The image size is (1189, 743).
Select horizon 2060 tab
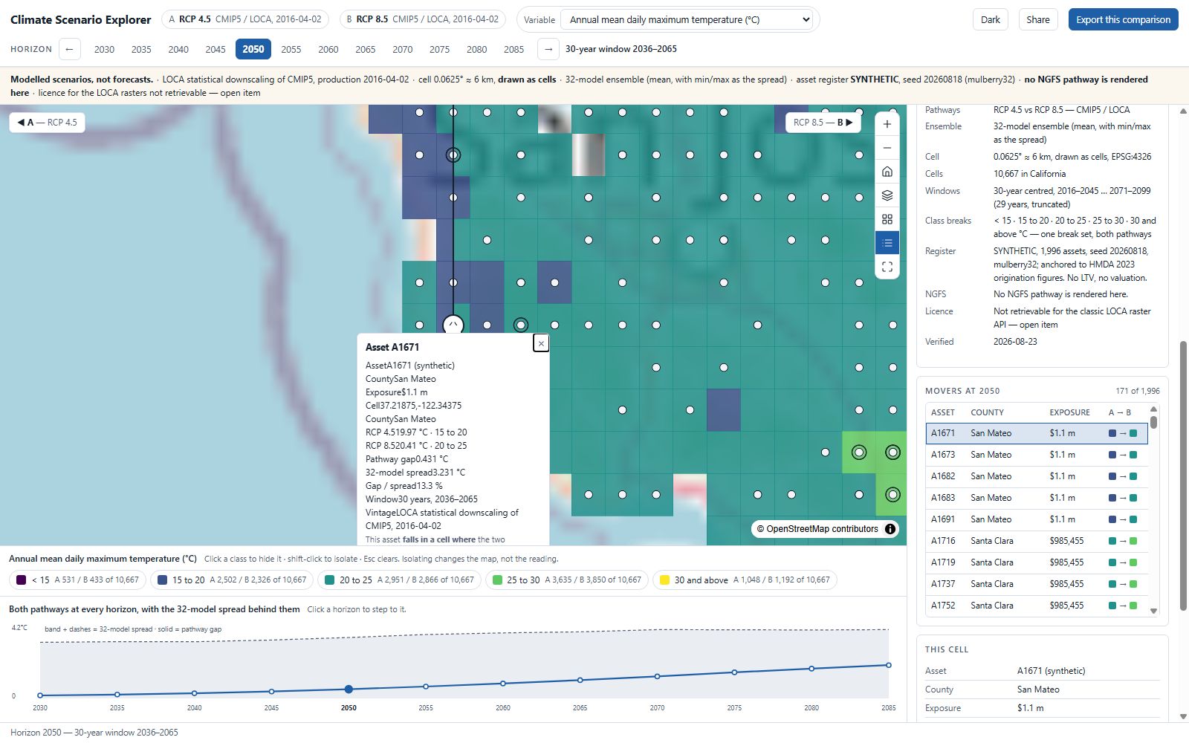pos(328,50)
